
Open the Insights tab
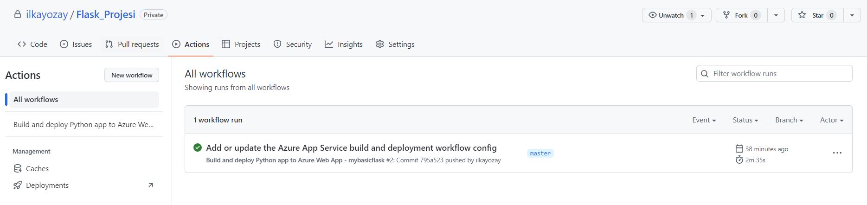344,45
